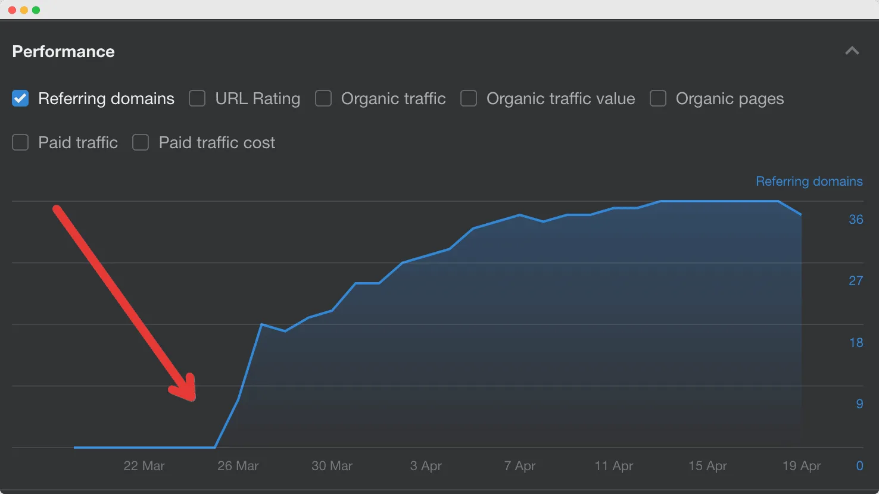The width and height of the screenshot is (879, 494).
Task: Enable the URL Rating checkbox
Action: [197, 98]
